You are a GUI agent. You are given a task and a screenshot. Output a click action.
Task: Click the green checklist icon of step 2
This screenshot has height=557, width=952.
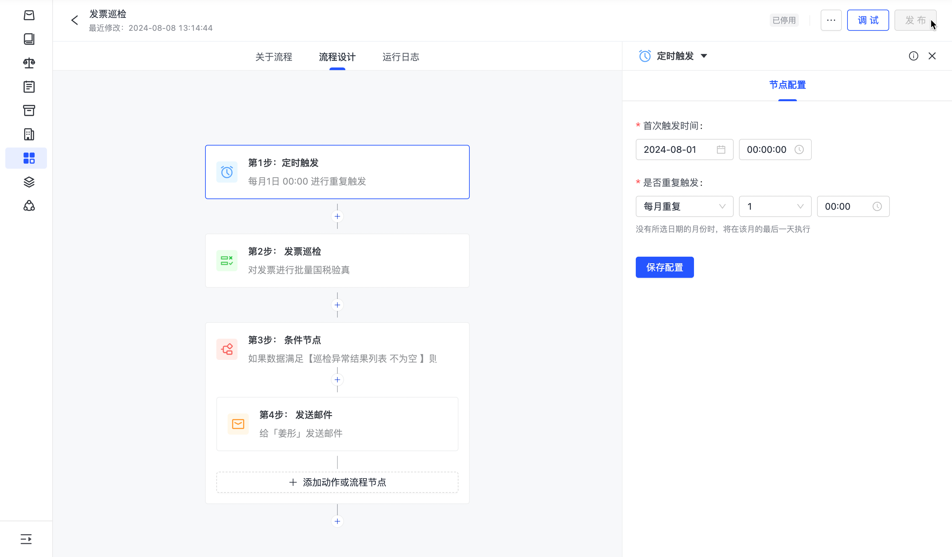point(227,261)
